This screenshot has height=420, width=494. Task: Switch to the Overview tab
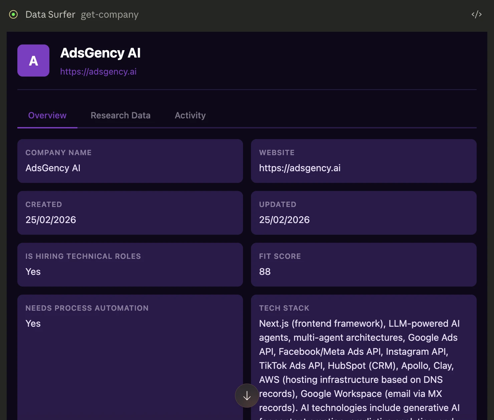(x=47, y=115)
